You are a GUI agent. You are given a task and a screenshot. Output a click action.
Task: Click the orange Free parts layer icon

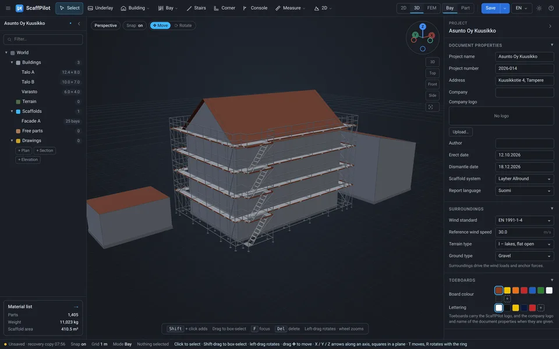point(18,131)
